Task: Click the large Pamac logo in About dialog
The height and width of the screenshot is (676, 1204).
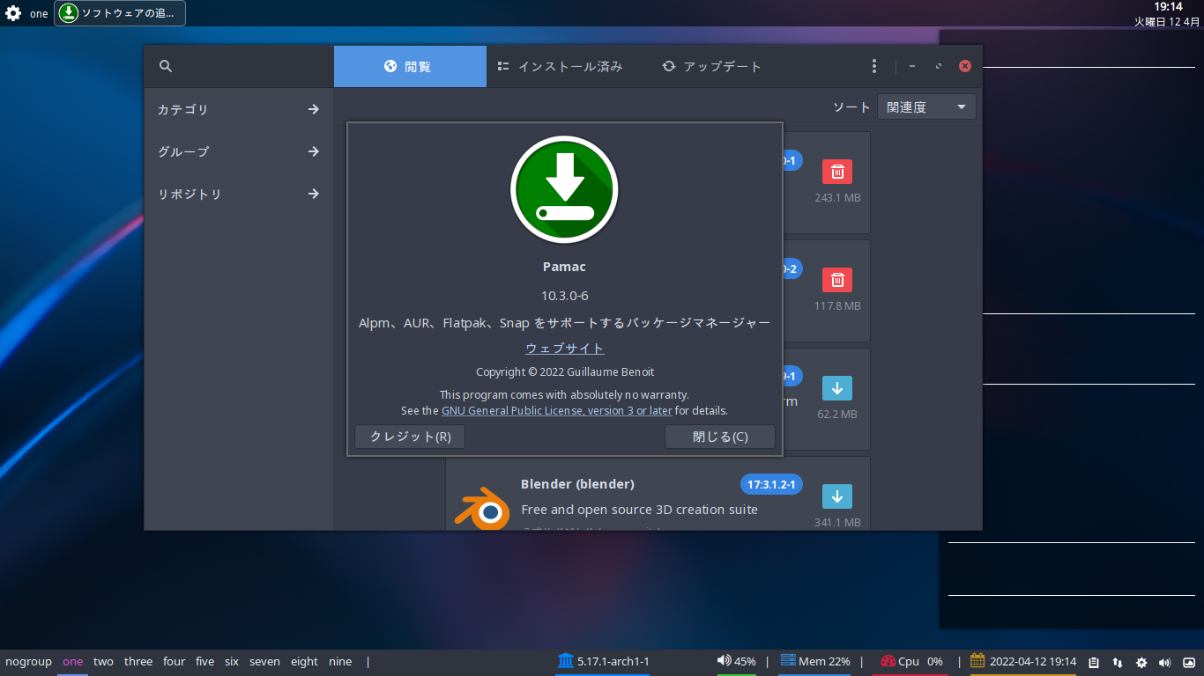Action: click(x=564, y=189)
